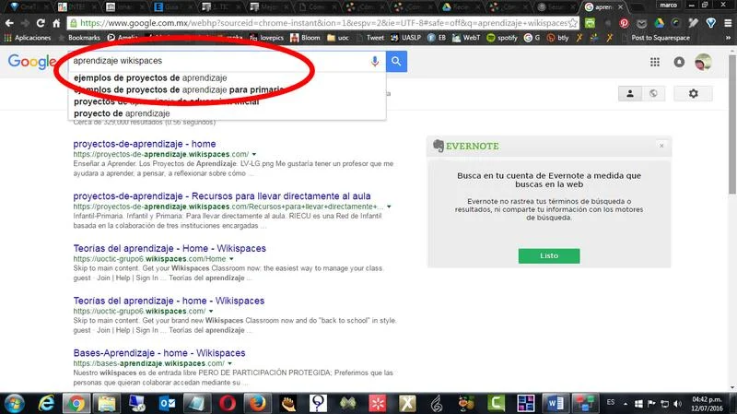Expand dropdown next to proyectos-de-aprendizaje.wikispaces.com/ URL

click(254, 154)
